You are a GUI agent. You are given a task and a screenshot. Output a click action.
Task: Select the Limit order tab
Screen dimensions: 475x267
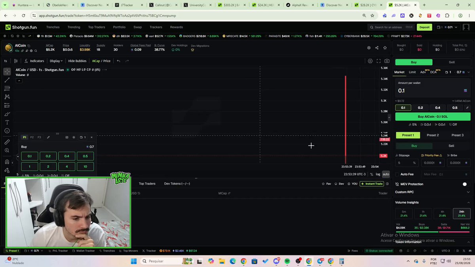(412, 72)
